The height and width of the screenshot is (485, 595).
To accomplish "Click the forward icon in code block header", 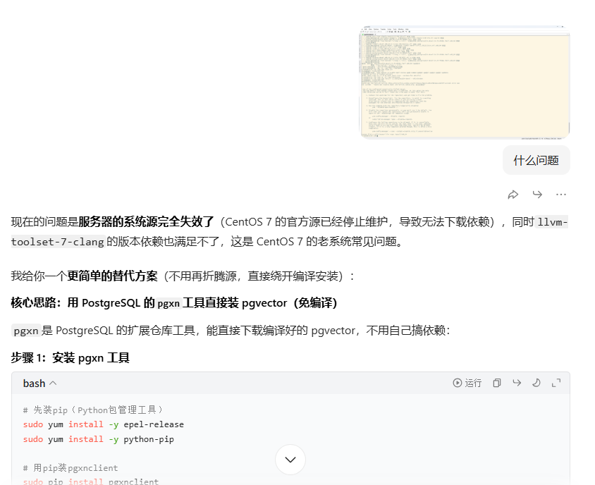I will [x=517, y=383].
